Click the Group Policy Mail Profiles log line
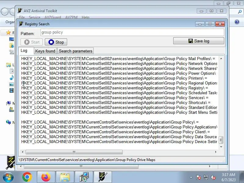The image size is (244, 183). (118, 59)
